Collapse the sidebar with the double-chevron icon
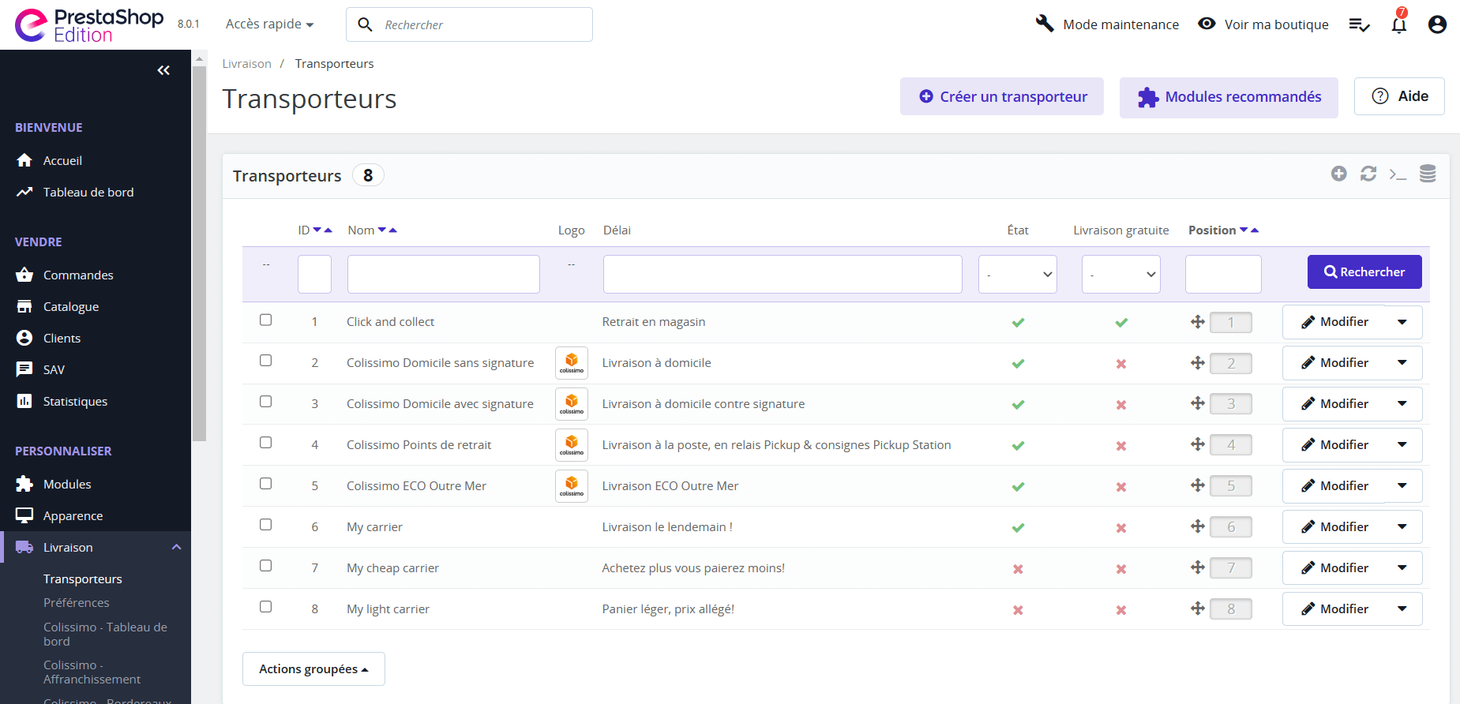This screenshot has height=704, width=1460. [x=163, y=70]
